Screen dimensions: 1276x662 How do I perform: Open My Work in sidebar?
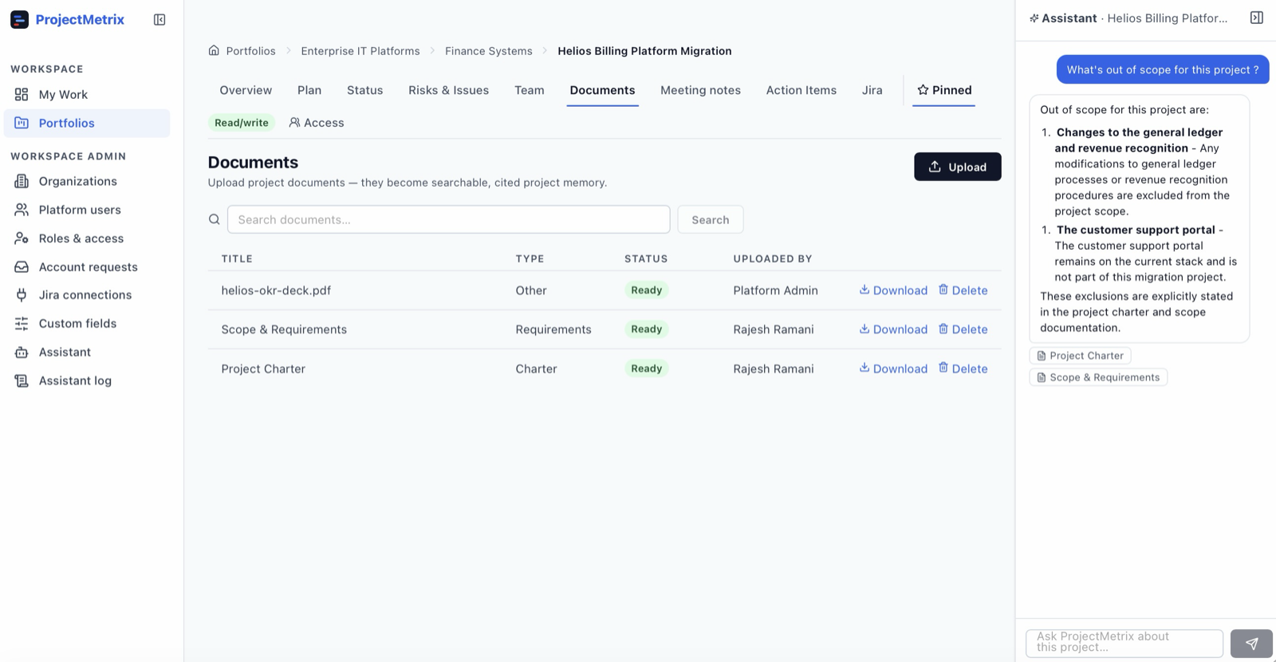87,94
